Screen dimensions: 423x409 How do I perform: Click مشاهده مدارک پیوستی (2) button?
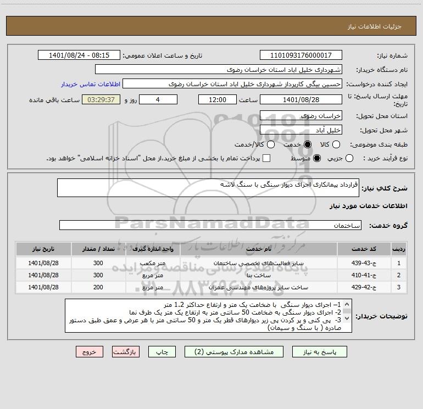pos(234,352)
